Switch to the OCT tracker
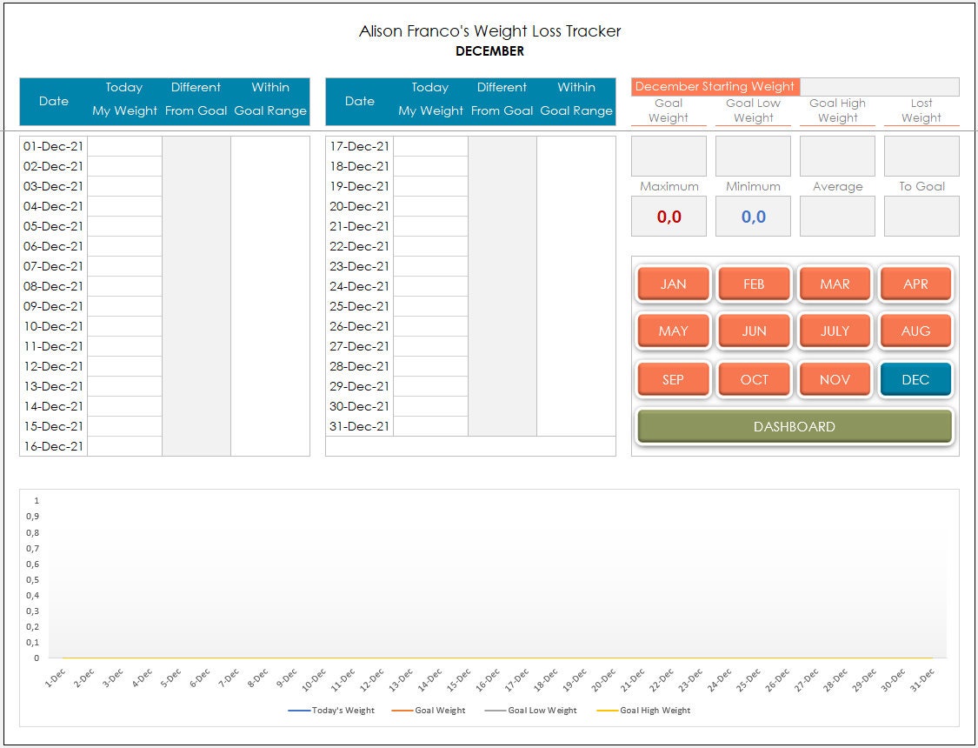The height and width of the screenshot is (748, 978). coord(754,379)
